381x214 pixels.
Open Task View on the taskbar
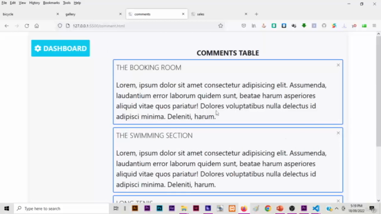tap(116, 208)
